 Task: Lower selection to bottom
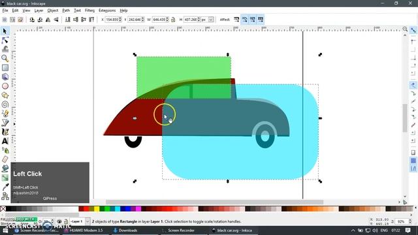coord(68,20)
